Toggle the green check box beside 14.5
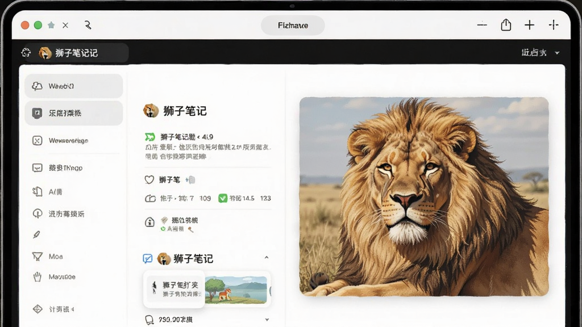Image resolution: width=582 pixels, height=327 pixels. pos(223,198)
